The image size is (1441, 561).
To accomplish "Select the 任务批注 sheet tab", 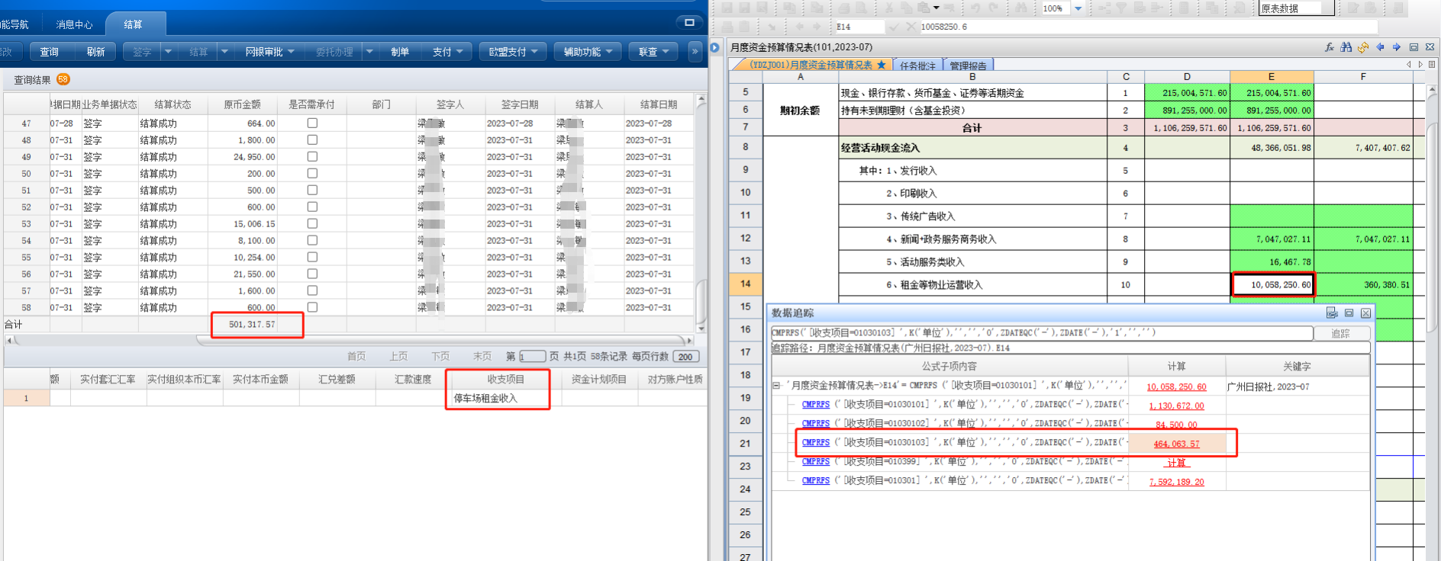I will click(x=917, y=66).
